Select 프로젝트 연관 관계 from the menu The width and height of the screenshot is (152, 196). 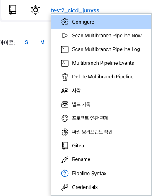pos(101,118)
